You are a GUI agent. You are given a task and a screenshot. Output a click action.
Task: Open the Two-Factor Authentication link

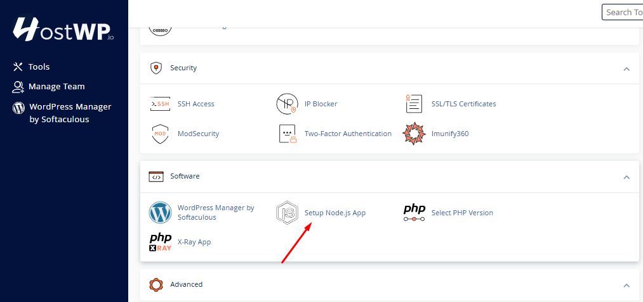(348, 134)
